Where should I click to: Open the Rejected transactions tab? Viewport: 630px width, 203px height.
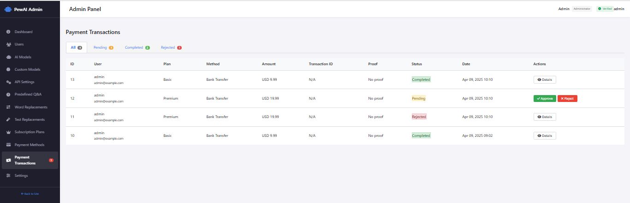point(171,47)
